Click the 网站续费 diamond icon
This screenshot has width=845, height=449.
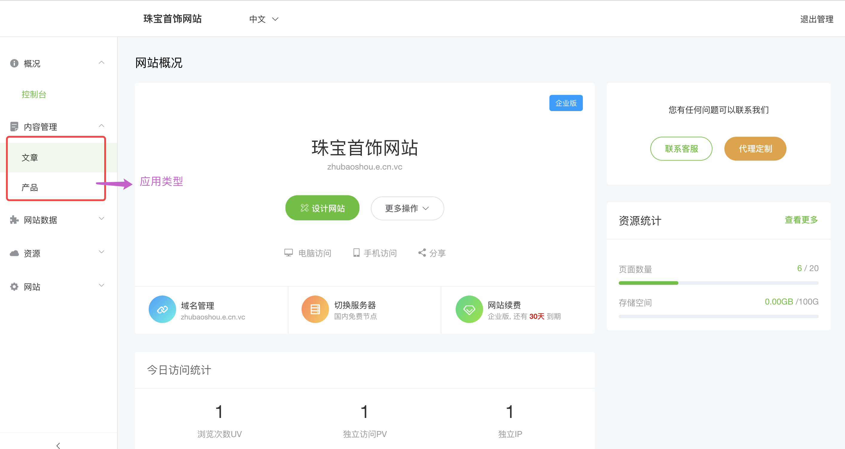469,309
